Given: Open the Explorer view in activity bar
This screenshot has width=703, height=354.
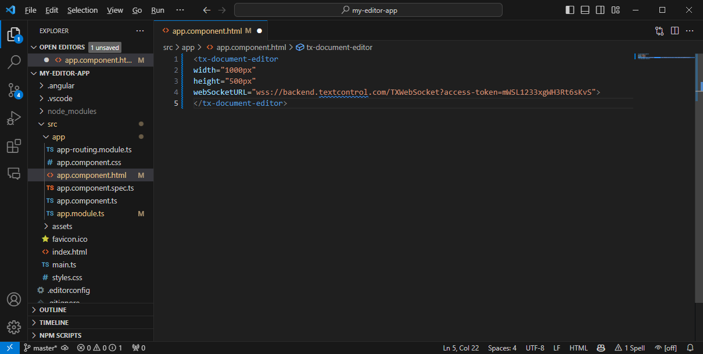Looking at the screenshot, I should (x=14, y=35).
